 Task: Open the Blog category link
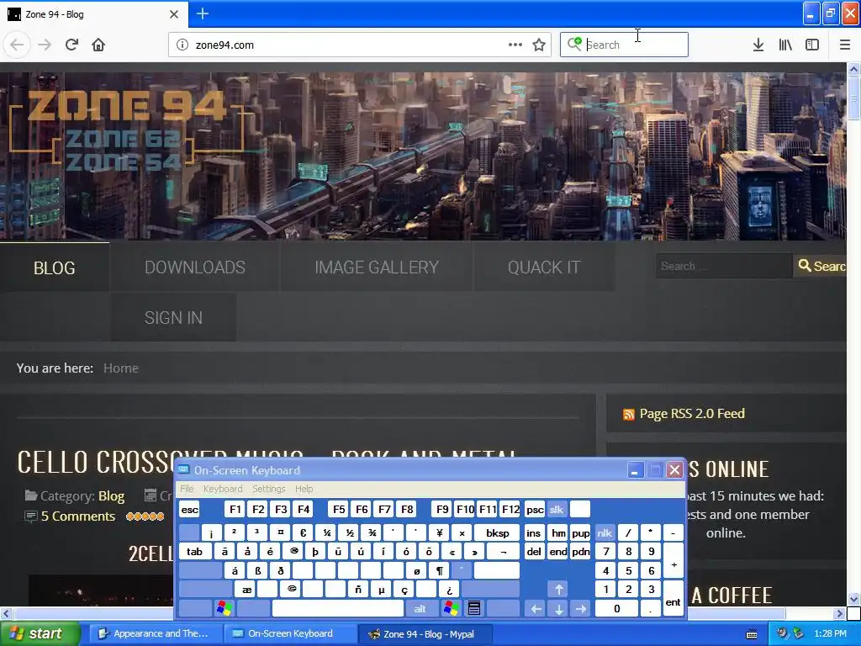coord(112,496)
